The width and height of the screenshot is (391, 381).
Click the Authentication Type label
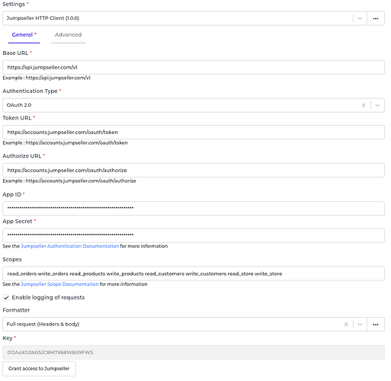(30, 91)
